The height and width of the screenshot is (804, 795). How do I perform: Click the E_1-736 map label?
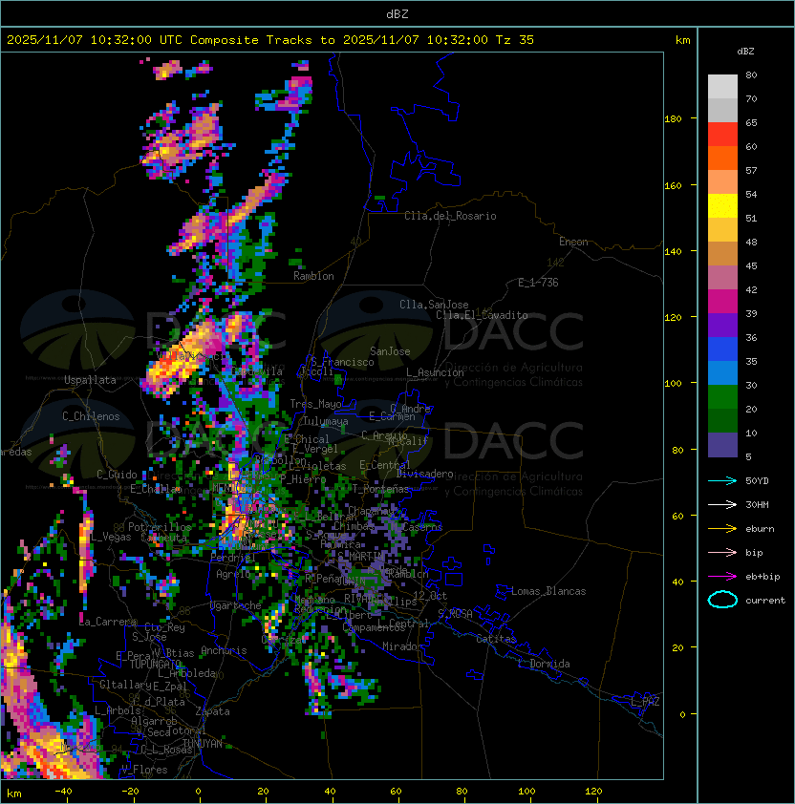(538, 283)
